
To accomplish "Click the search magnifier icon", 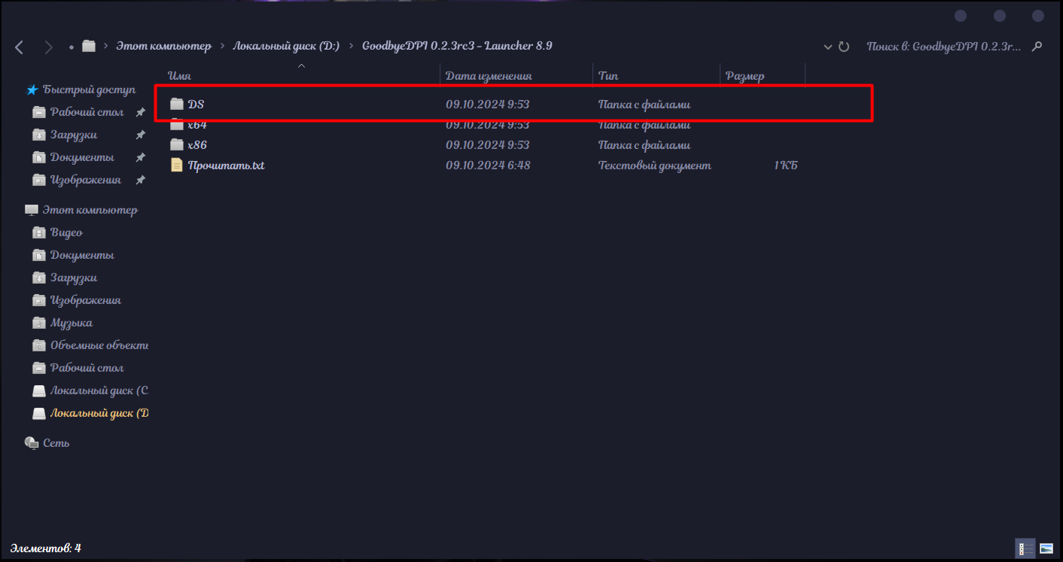I will 1037,47.
